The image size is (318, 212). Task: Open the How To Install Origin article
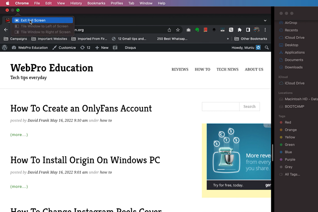pyautogui.click(x=85, y=160)
